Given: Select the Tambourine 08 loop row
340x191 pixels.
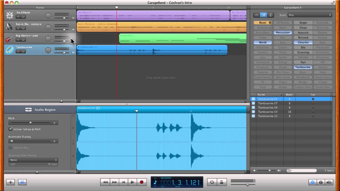Looking at the screenshot, I should point(291,107).
